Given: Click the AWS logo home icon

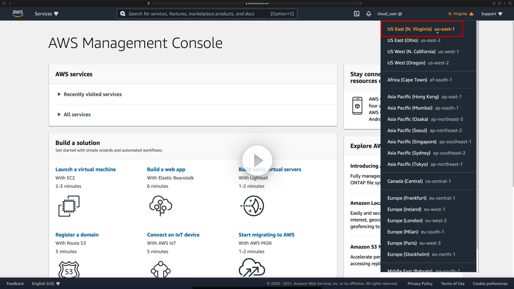Looking at the screenshot, I should point(18,14).
